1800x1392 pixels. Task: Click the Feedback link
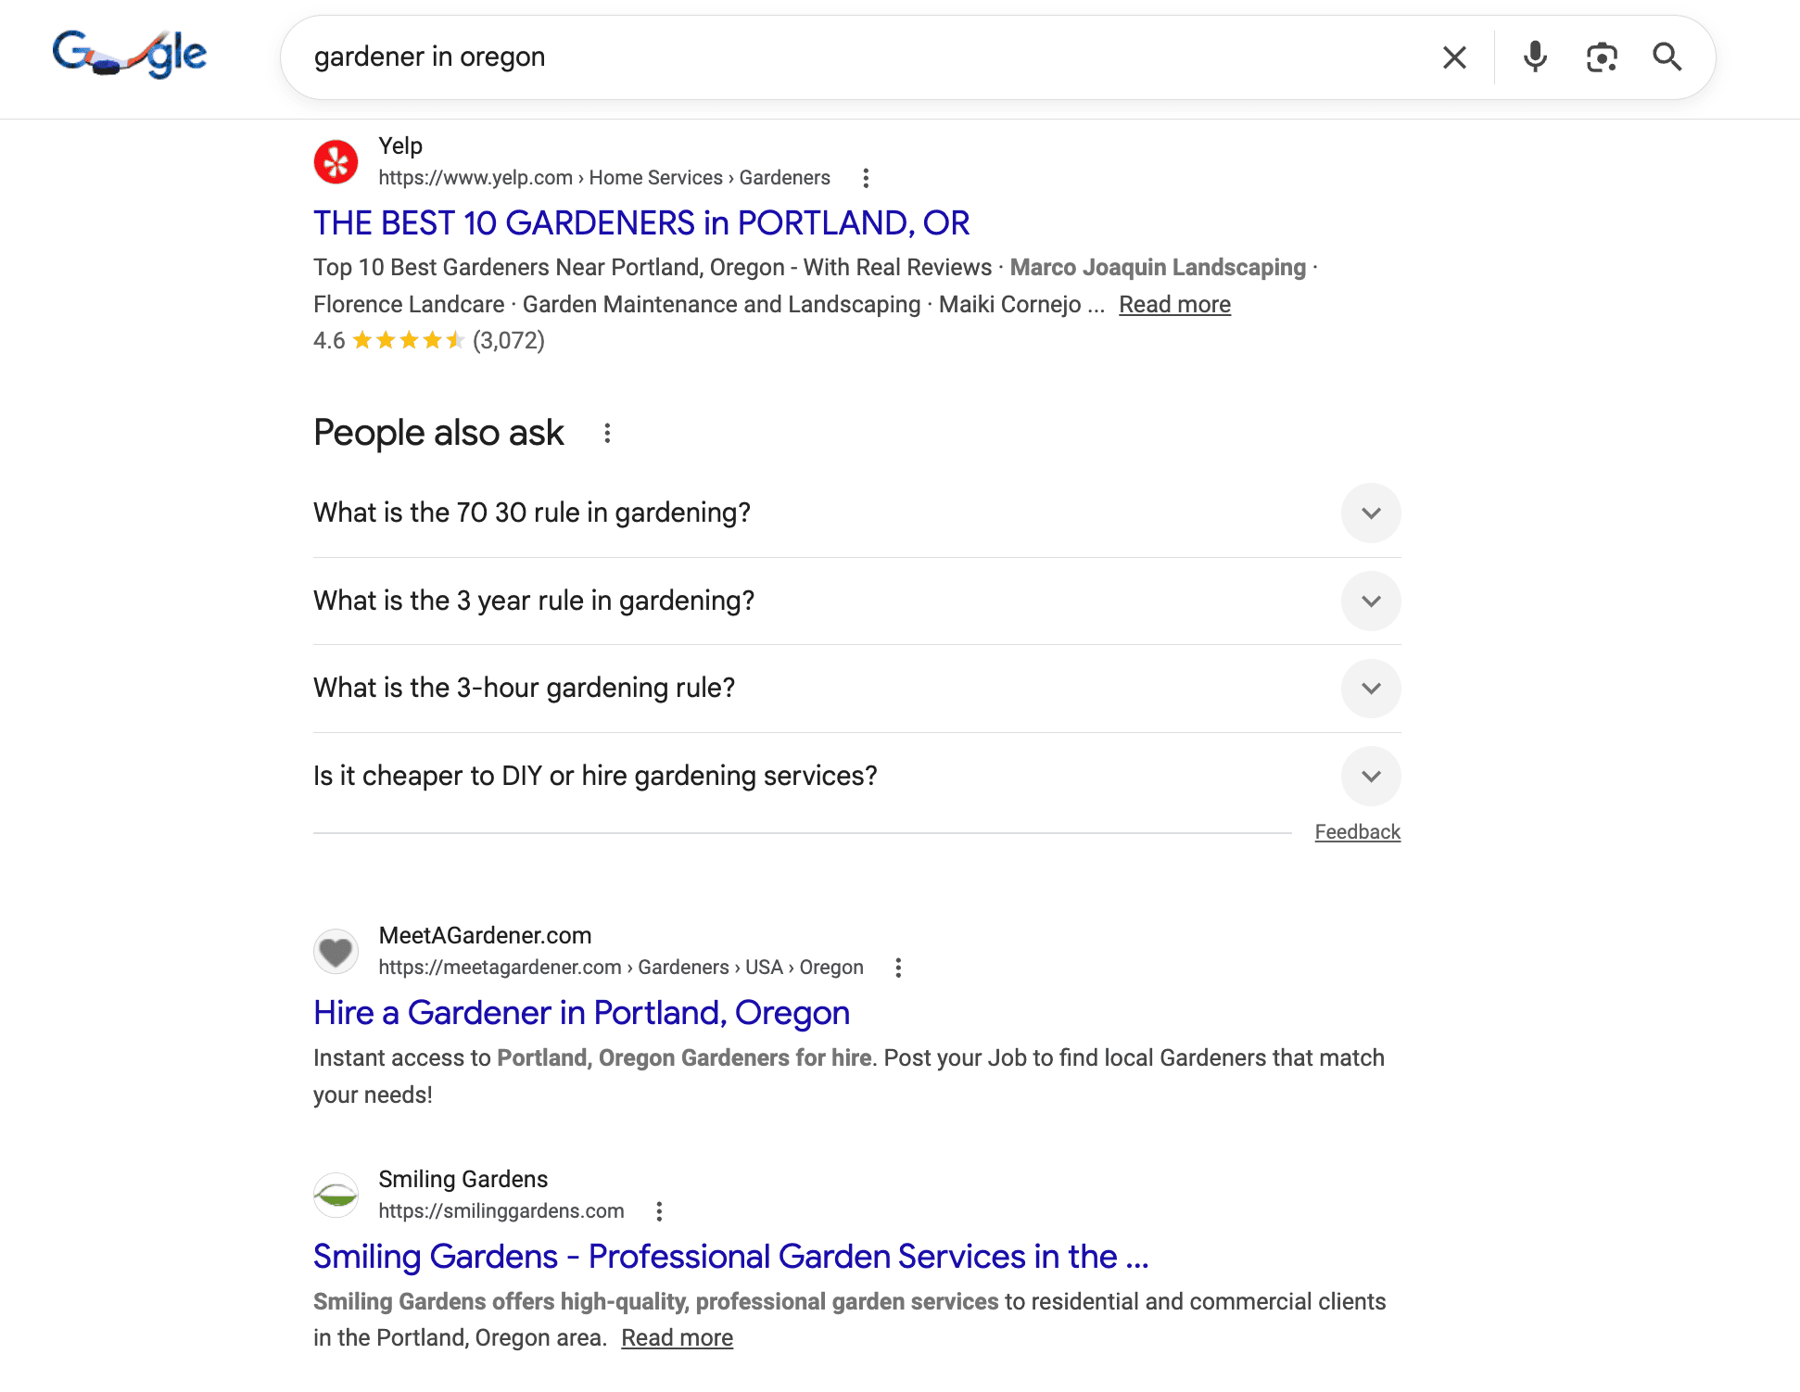[1357, 831]
